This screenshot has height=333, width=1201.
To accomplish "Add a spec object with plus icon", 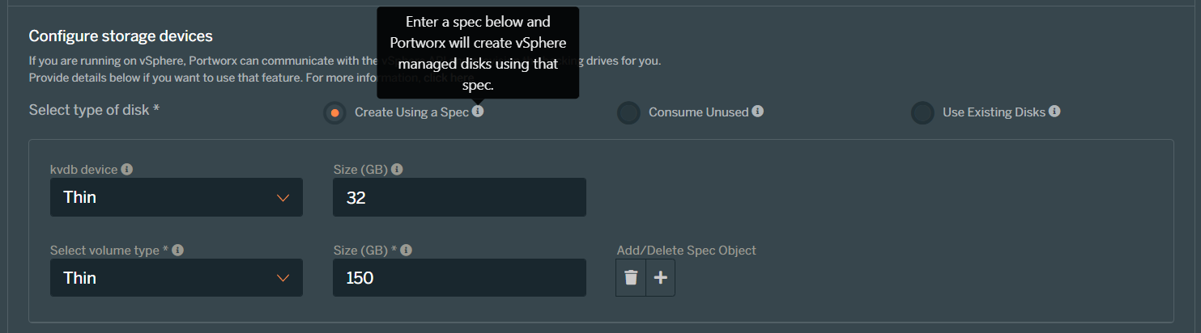I will click(661, 278).
